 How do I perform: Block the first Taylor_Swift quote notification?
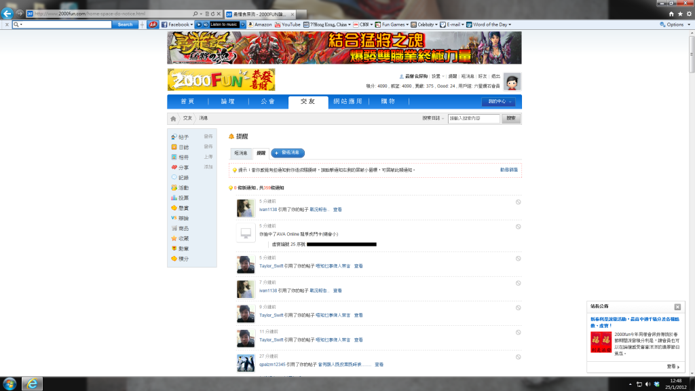pyautogui.click(x=518, y=259)
